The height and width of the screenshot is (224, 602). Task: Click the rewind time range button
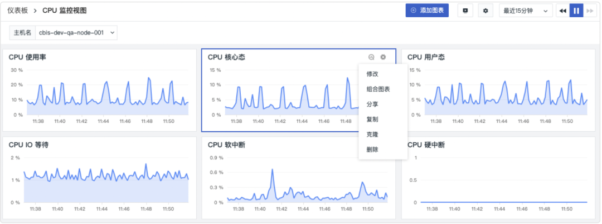tap(563, 11)
